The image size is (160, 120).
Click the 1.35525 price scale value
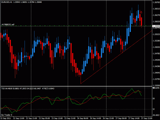coord(156,34)
